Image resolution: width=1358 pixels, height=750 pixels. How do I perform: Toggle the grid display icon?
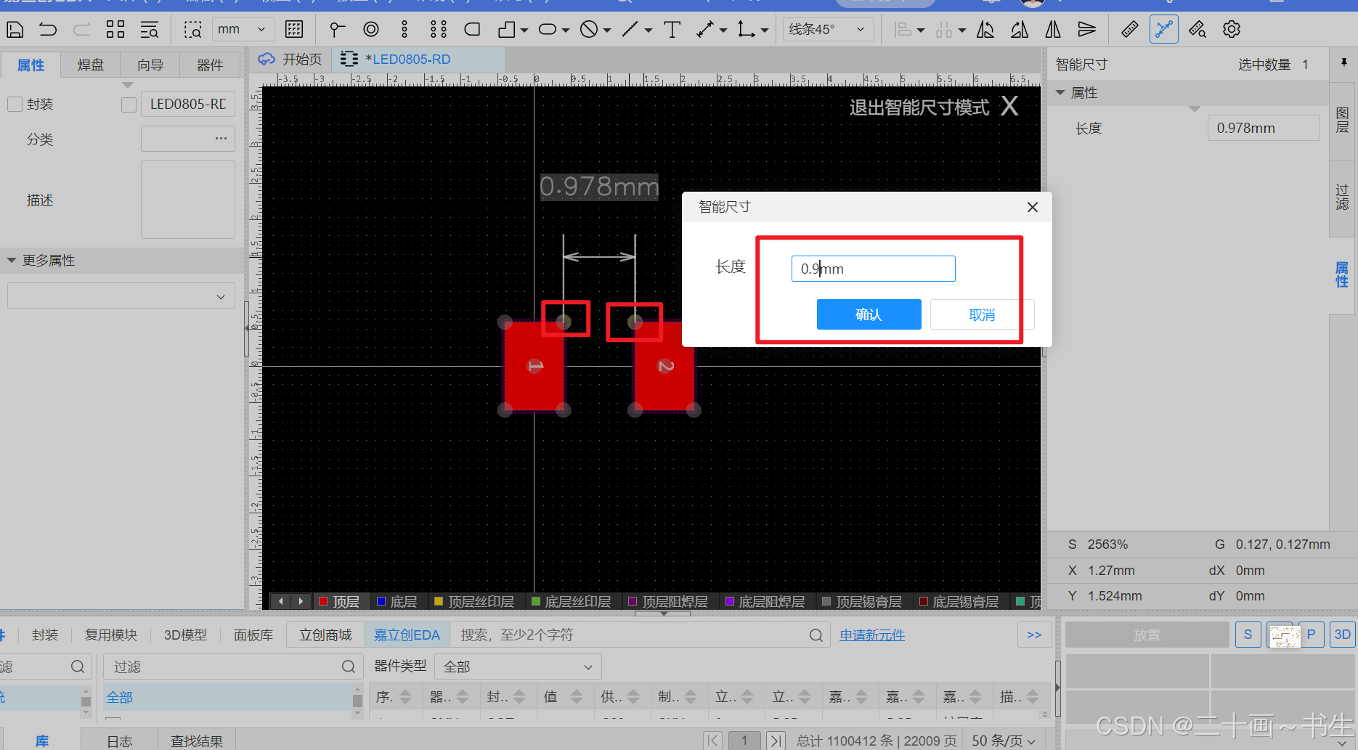point(294,30)
